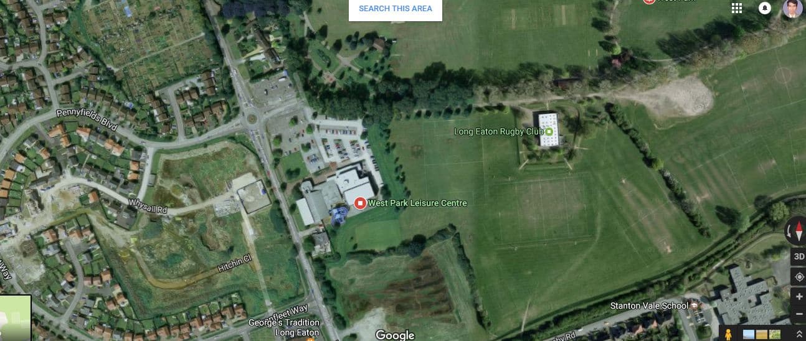Expand the imagery bar with double chevrons

click(799, 334)
